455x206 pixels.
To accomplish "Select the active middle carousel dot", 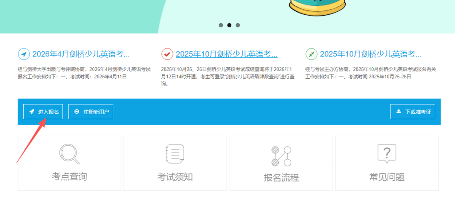I will pos(229,25).
